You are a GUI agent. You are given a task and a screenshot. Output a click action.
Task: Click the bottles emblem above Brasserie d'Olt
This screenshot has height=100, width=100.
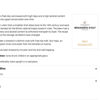click(x=85, y=22)
